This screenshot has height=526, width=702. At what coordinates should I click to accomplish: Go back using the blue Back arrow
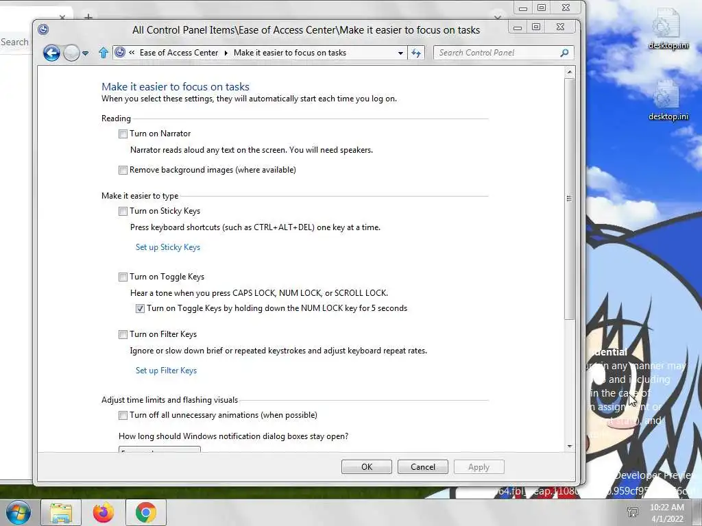(51, 53)
